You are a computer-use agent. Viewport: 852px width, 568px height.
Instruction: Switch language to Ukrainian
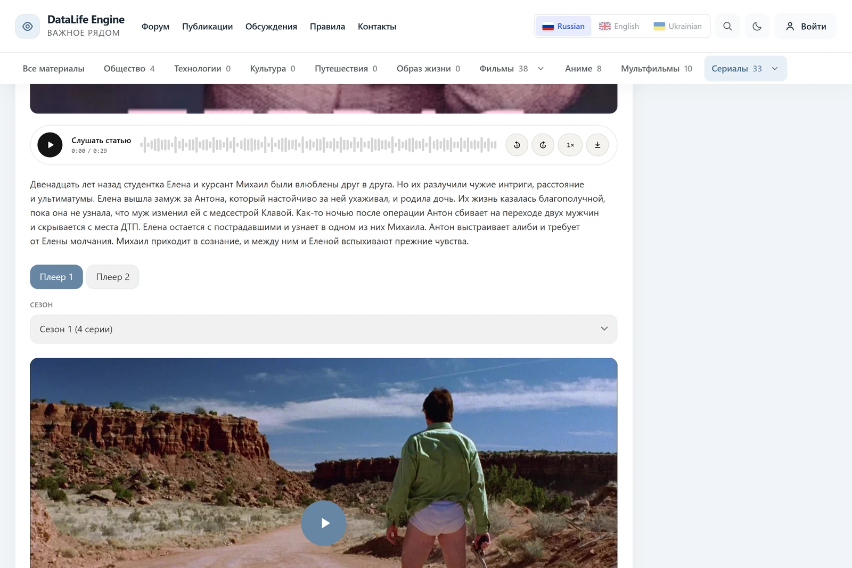pos(677,26)
